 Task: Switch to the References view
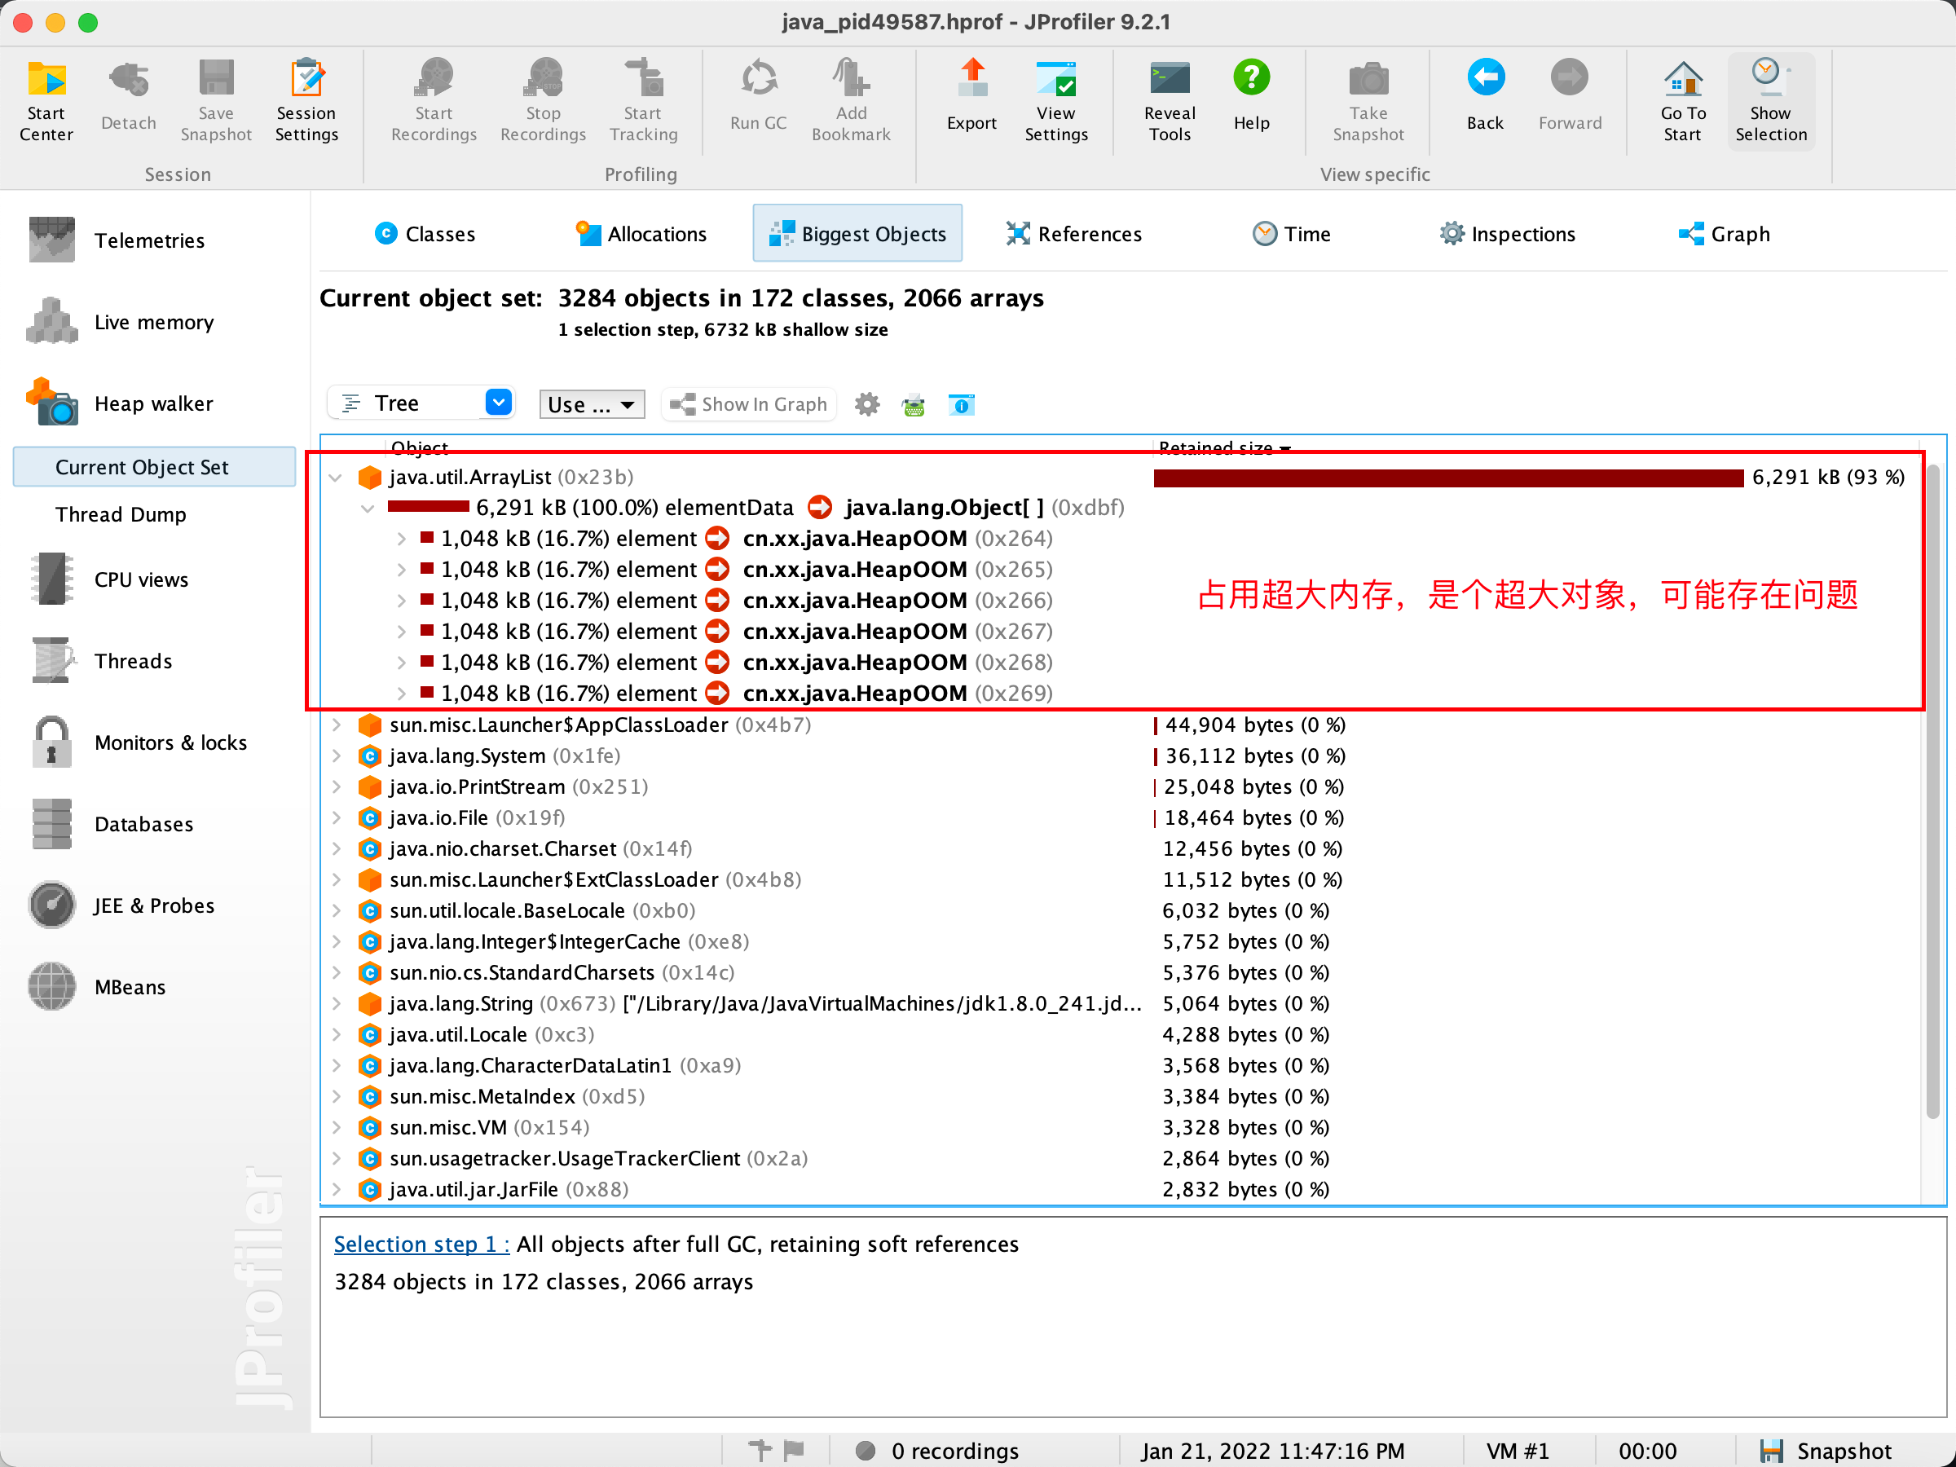click(1073, 235)
